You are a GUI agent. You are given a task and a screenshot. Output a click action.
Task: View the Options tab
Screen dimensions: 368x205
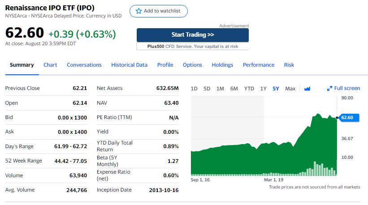(x=192, y=65)
